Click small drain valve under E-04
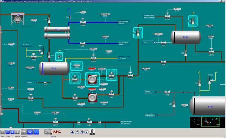Viewport: 226px width, 138px height. click(45, 83)
